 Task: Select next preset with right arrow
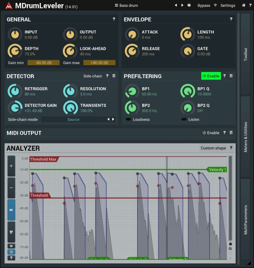182,6
